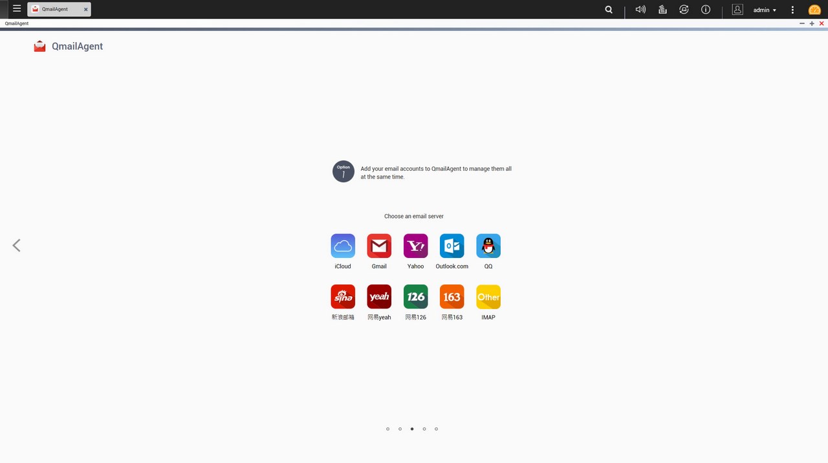This screenshot has width=828, height=463.
Task: Click the '新浪邮箱' label text
Action: 343,318
